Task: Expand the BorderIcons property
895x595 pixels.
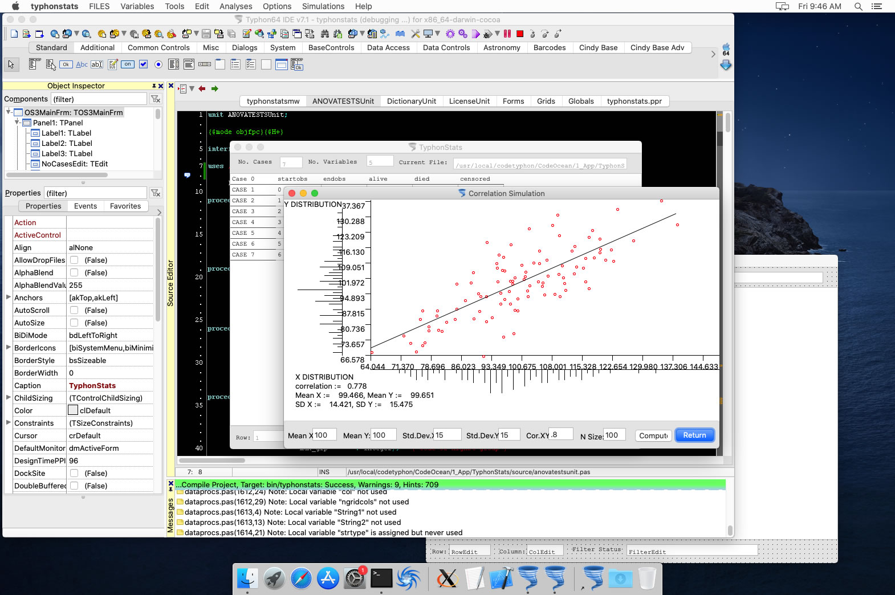Action: pos(8,348)
